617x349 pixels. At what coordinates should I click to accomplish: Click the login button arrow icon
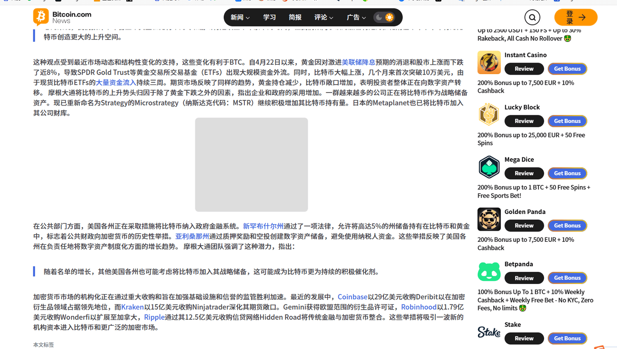tap(582, 18)
